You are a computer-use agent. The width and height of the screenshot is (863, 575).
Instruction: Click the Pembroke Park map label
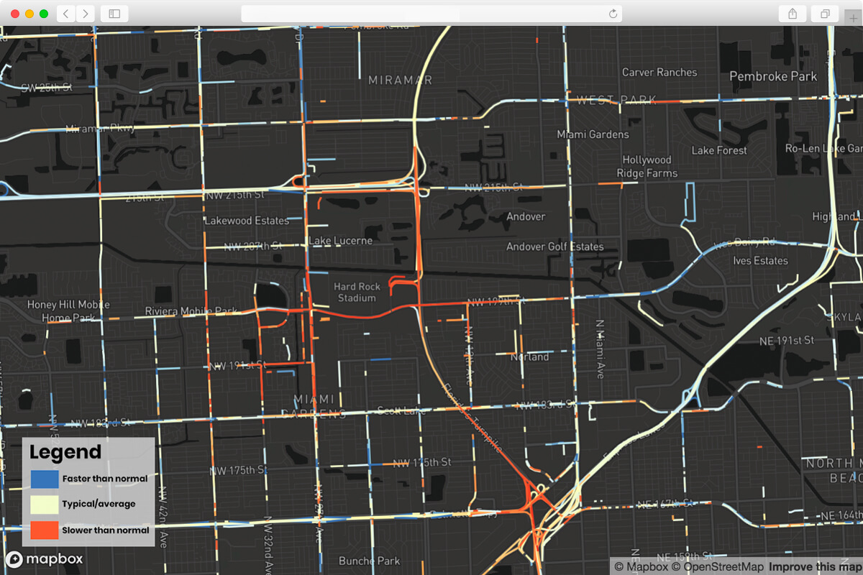(772, 75)
